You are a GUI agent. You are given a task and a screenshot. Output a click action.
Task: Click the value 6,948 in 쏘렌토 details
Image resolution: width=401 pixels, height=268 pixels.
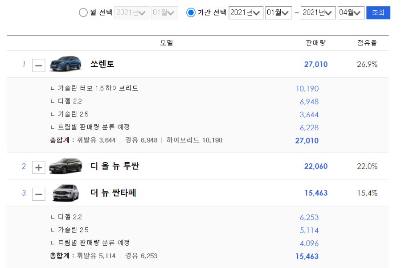309,102
